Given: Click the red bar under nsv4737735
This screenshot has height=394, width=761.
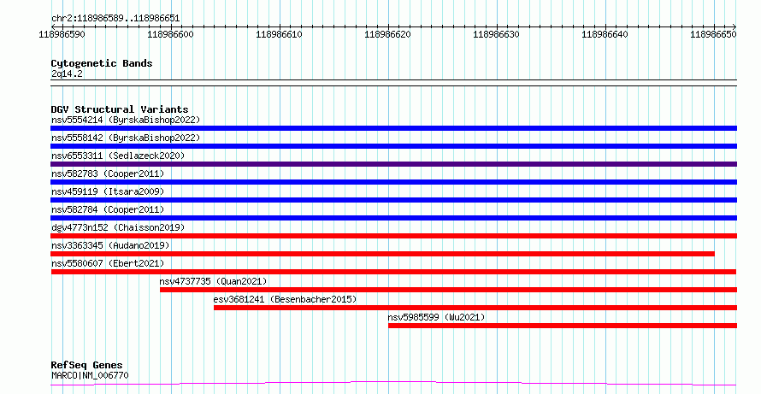Looking at the screenshot, I should (x=448, y=290).
